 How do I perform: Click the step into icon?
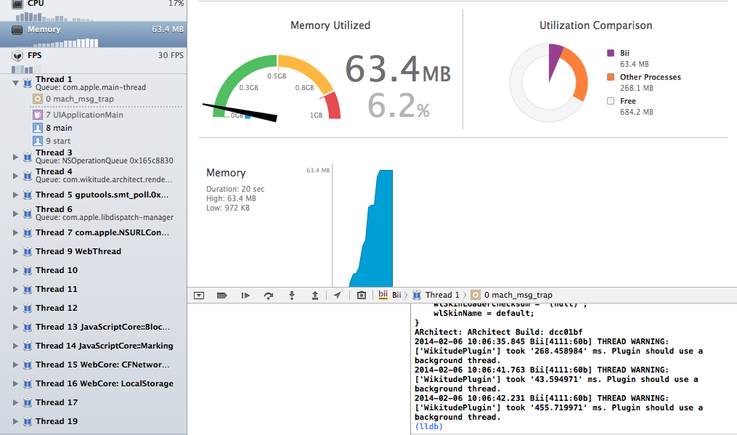292,296
